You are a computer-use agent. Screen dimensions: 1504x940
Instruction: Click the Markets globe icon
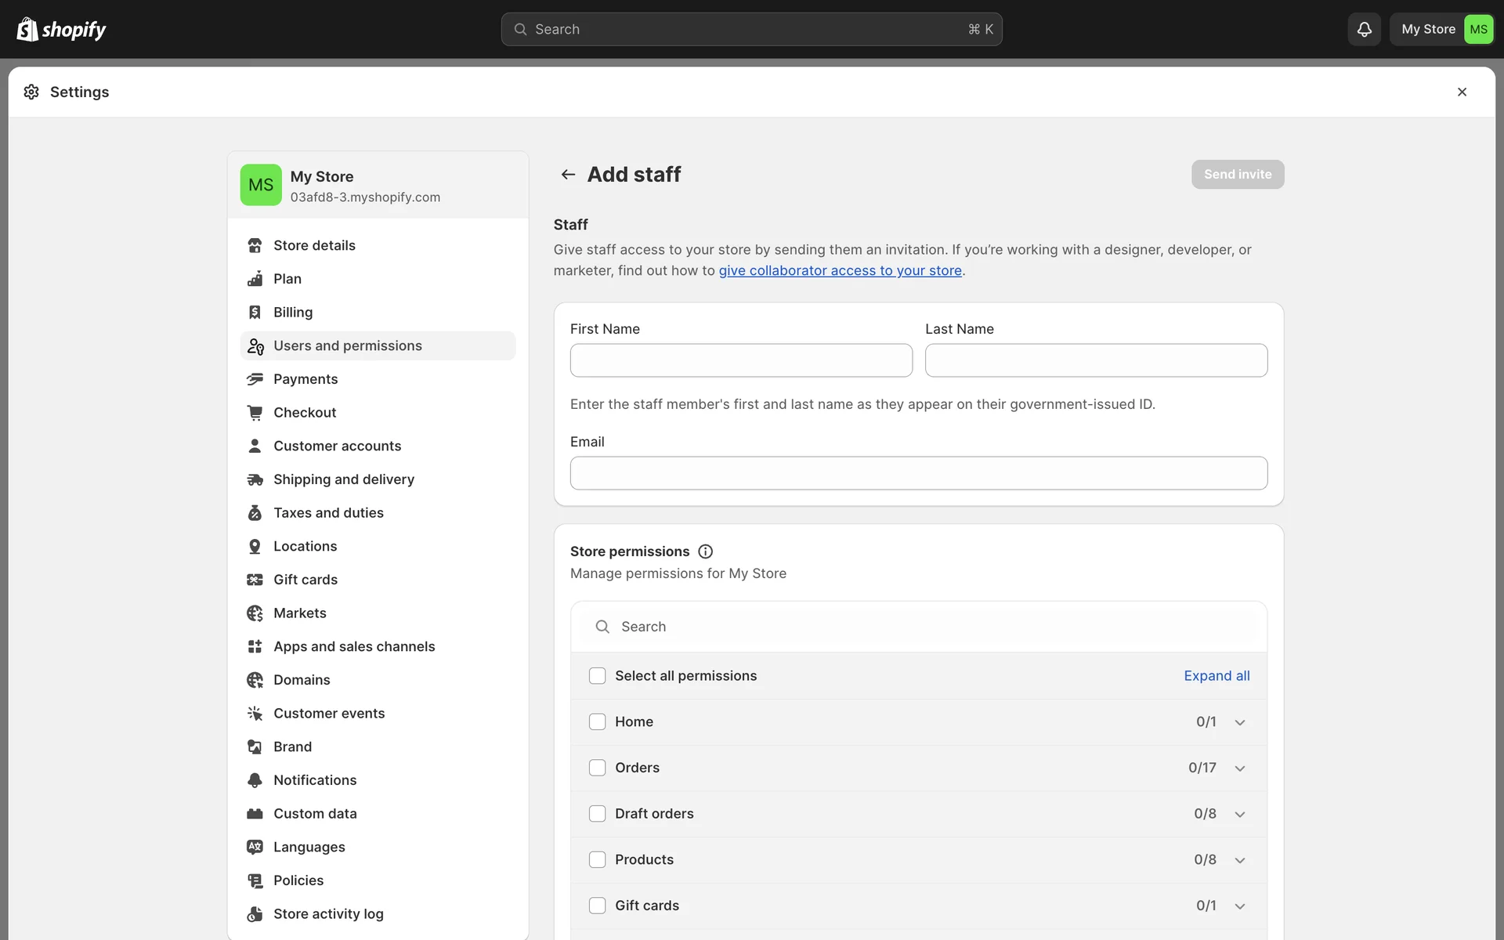(x=255, y=613)
